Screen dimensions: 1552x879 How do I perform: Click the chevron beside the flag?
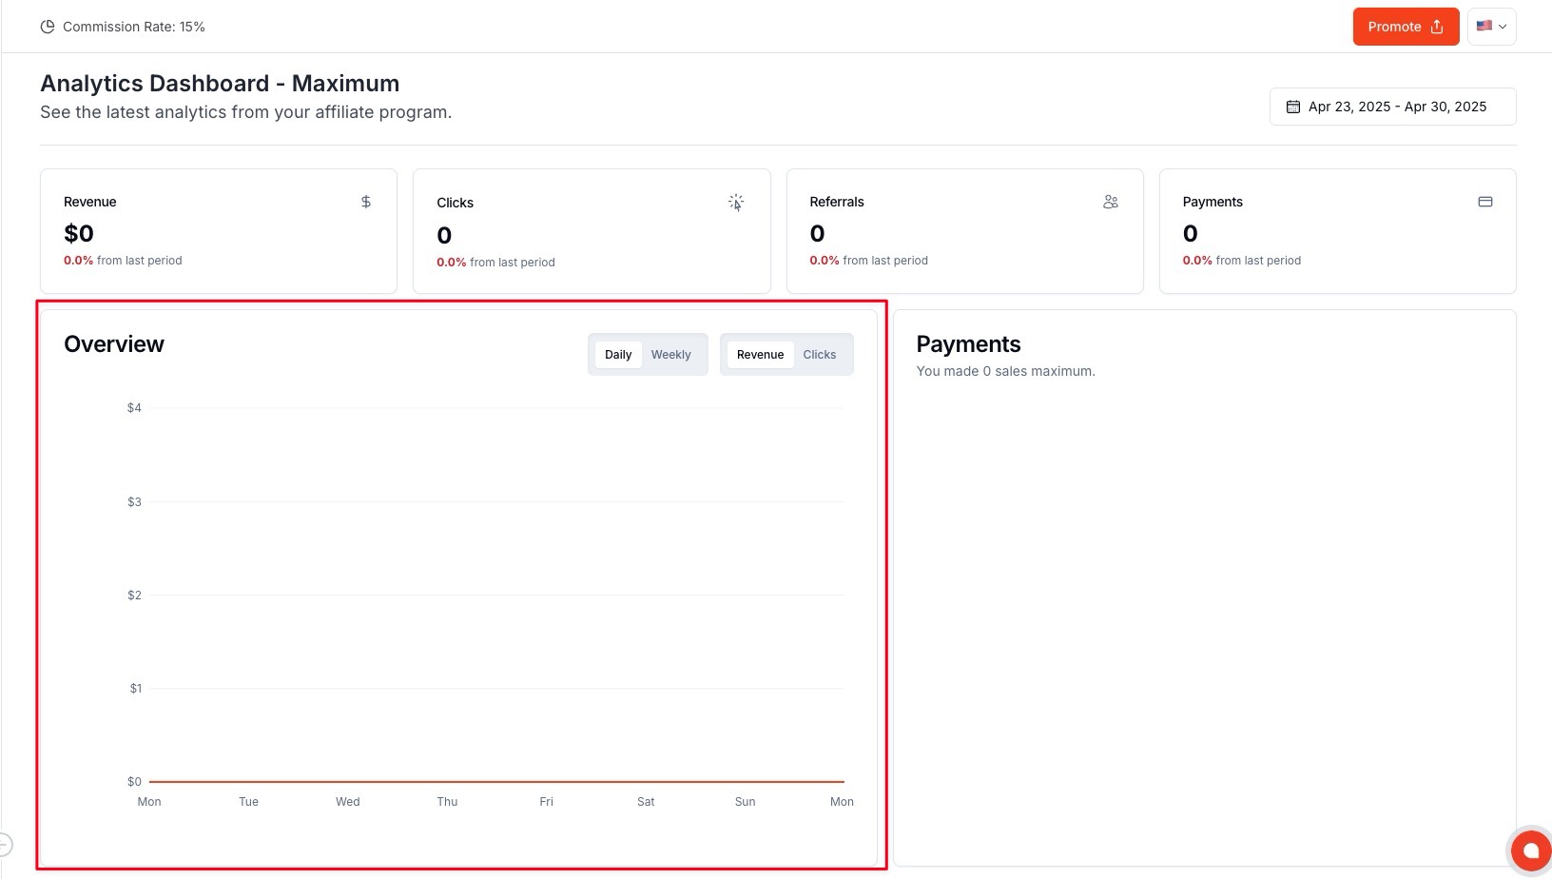[x=1503, y=27]
